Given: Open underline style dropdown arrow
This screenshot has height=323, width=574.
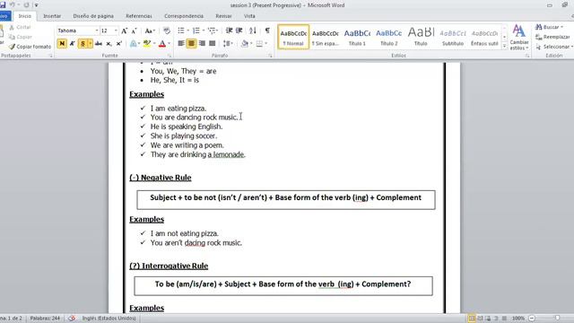Looking at the screenshot, I should [91, 44].
